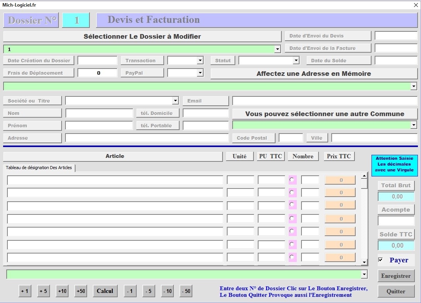This screenshot has width=421, height=303.
Task: Select the third article row radio button
Action: coord(292,204)
